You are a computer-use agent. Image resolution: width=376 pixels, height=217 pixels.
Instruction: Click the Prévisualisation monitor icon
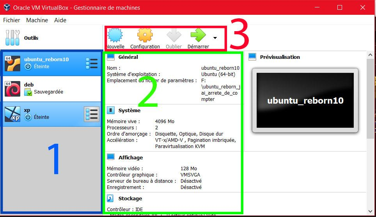[x=252, y=57]
